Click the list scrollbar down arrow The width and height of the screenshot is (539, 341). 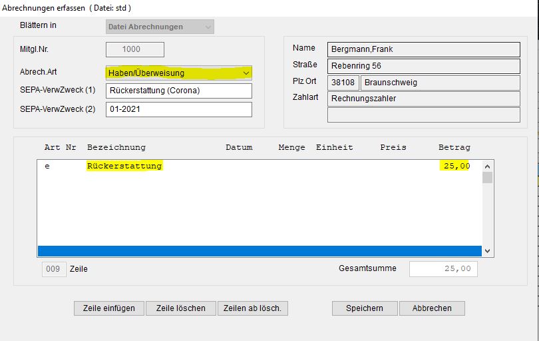point(488,251)
